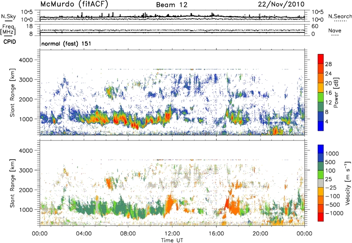Image resolution: width=352 pixels, height=243 pixels.
Task: Pick the dark green 8–12 dB segment
Action: tap(321, 107)
